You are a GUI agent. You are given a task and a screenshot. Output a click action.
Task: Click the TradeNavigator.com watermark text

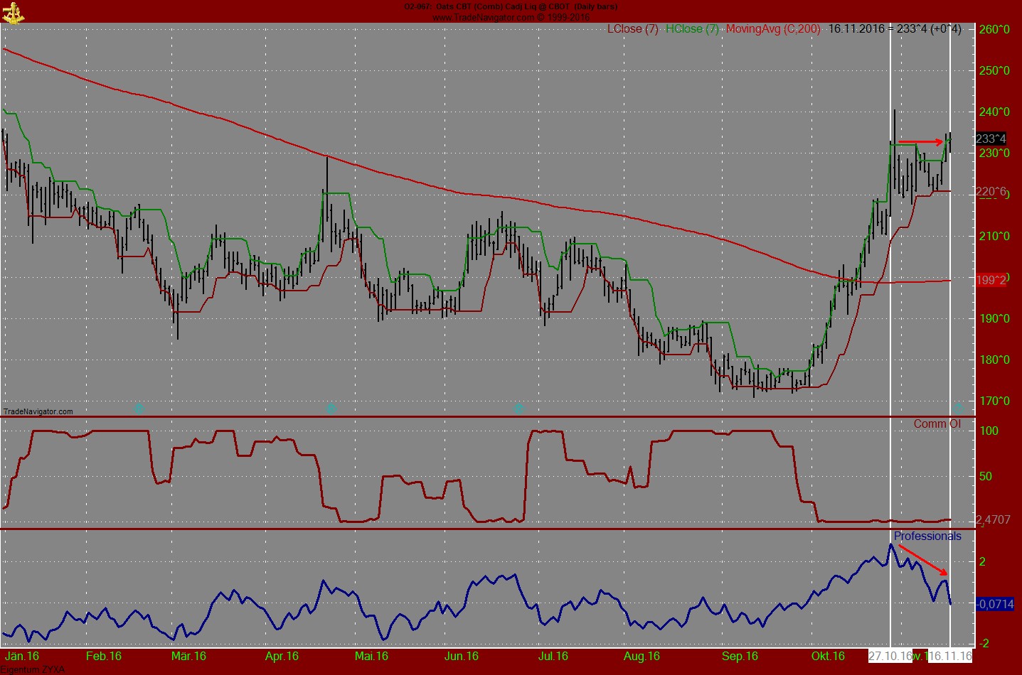(37, 411)
